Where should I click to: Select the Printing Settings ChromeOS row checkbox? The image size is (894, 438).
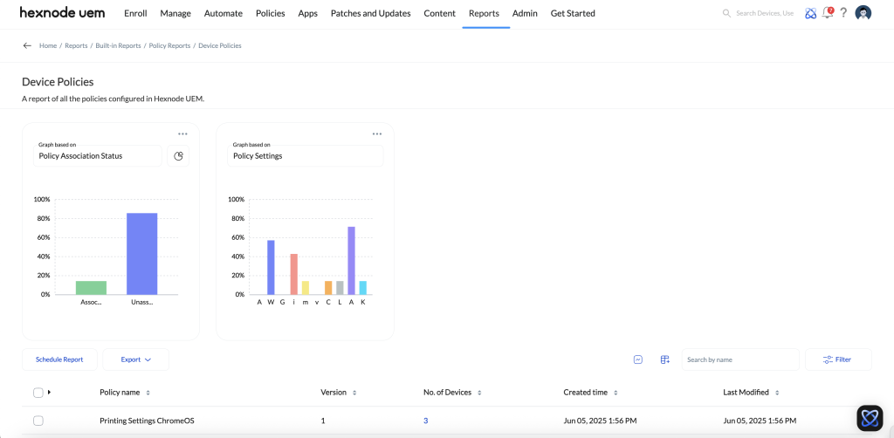point(38,421)
